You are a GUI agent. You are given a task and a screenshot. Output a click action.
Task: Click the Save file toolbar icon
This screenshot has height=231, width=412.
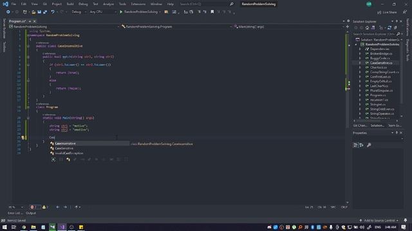point(39,12)
